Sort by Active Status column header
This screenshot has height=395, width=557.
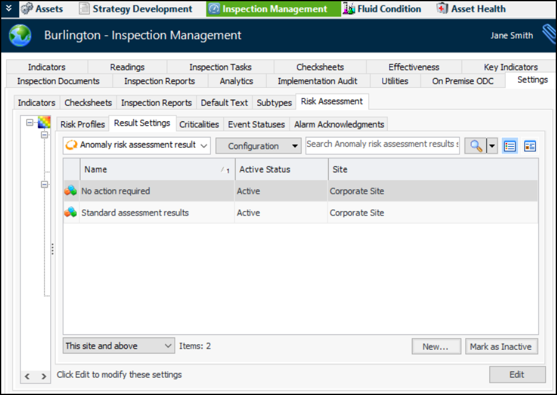pos(282,170)
